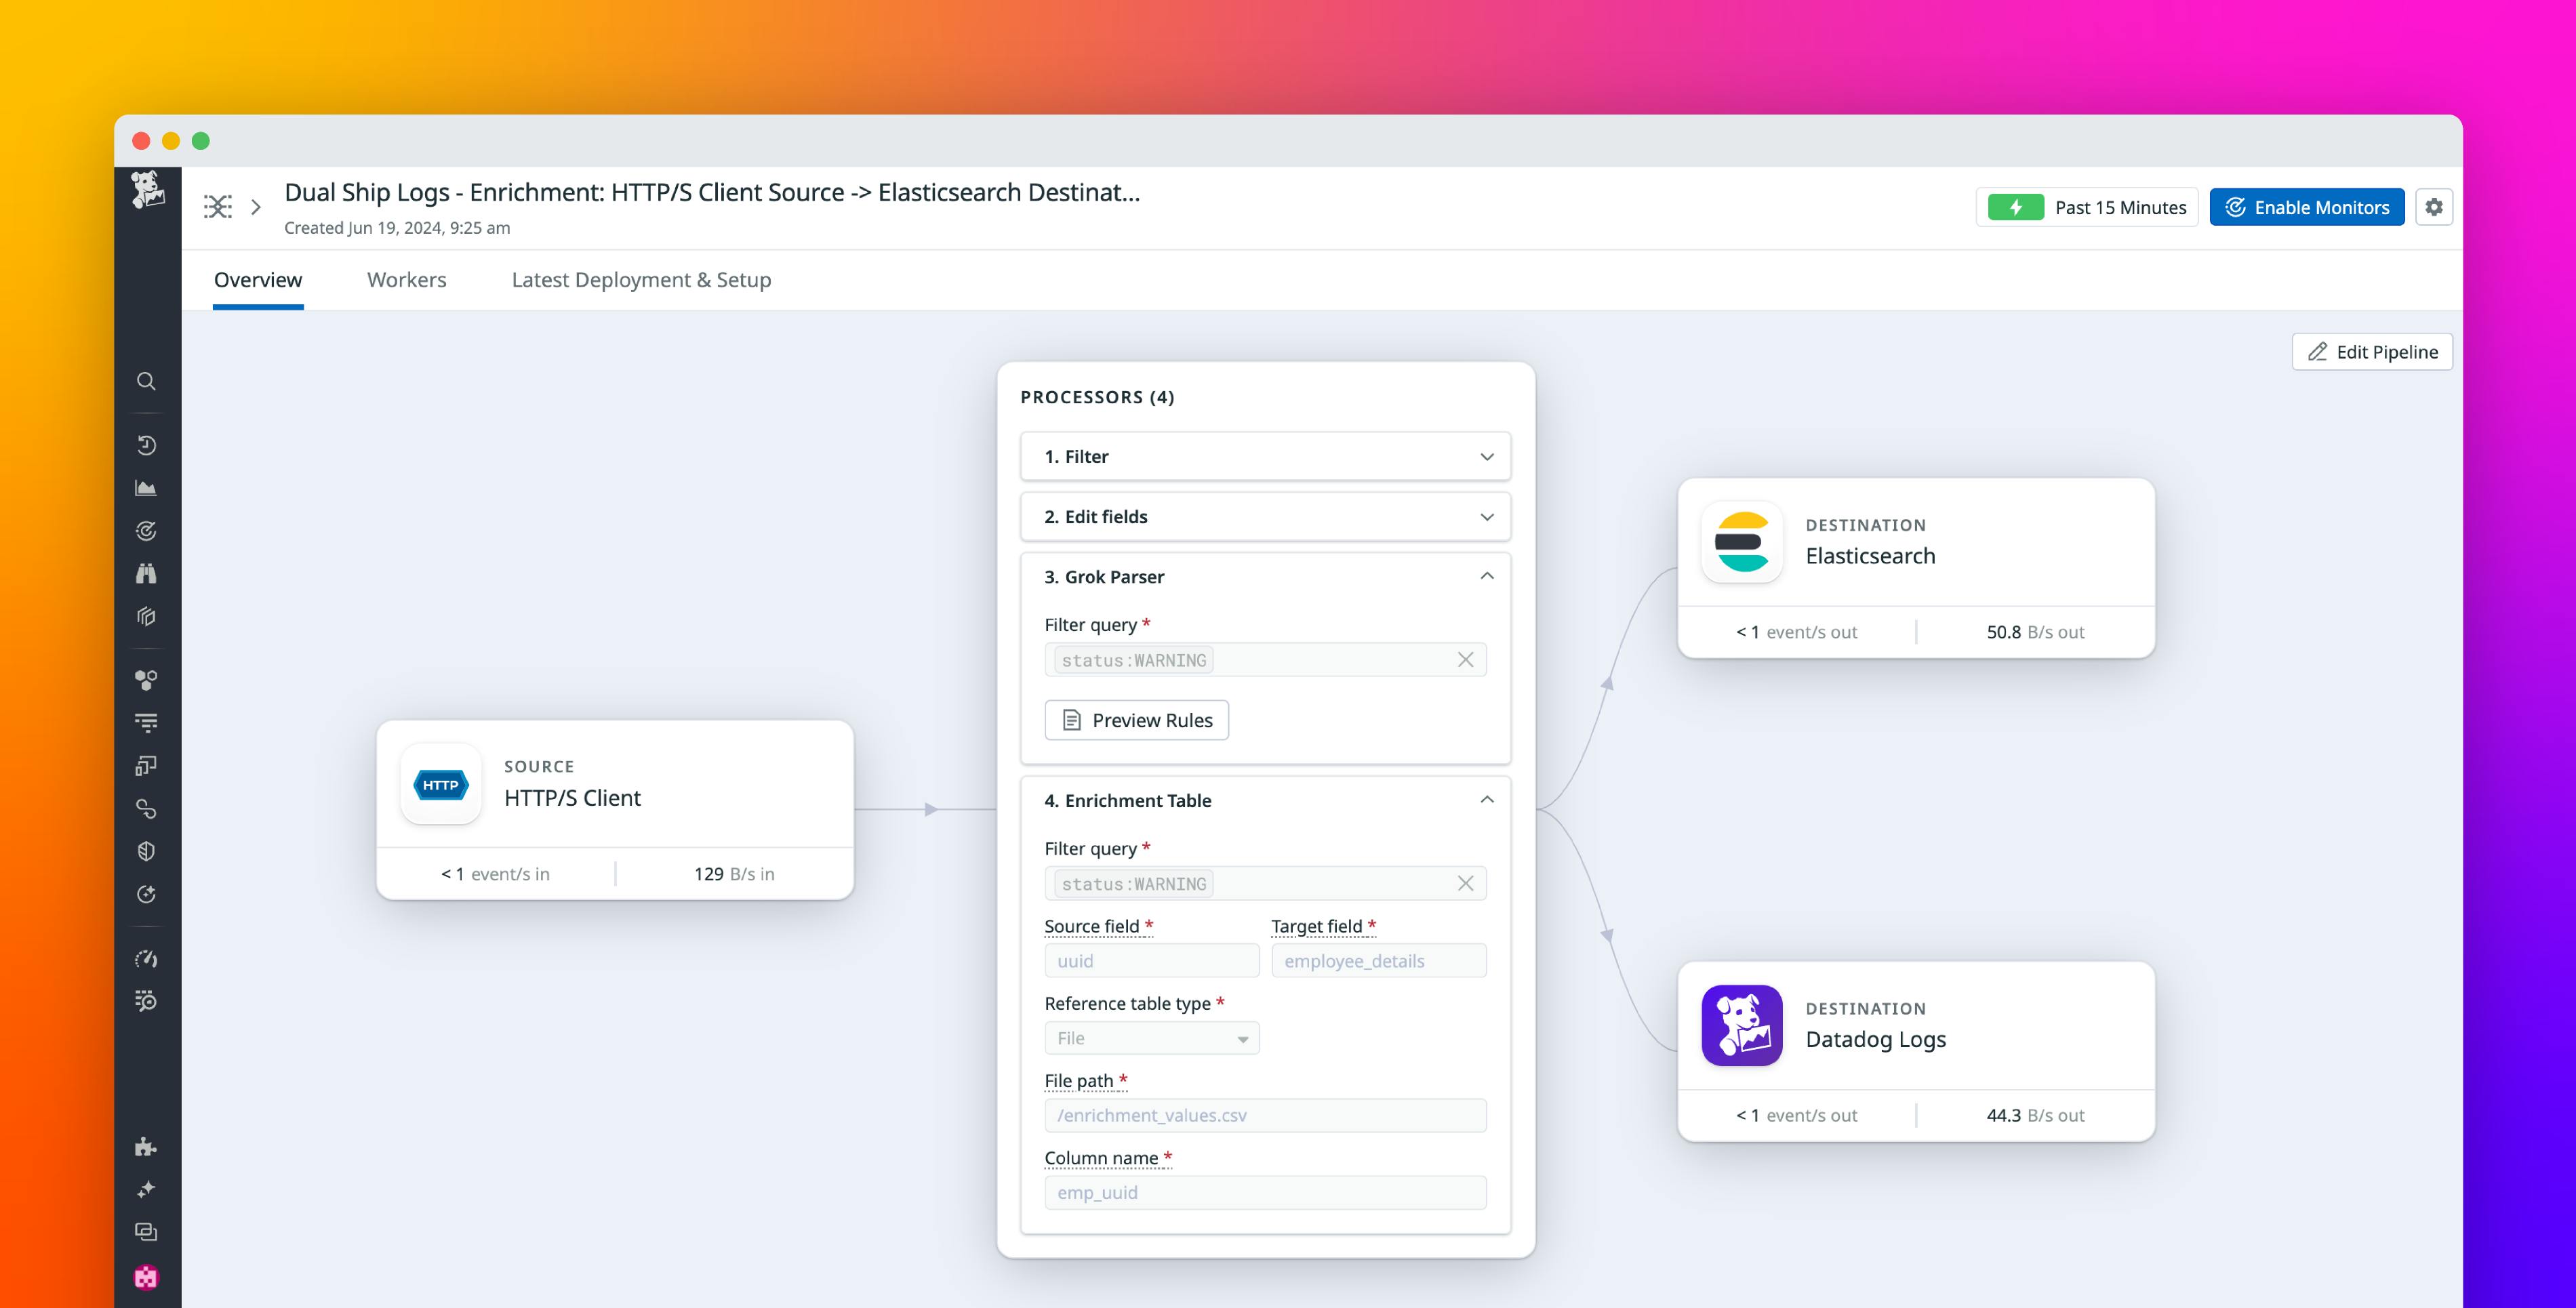
Task: Open the Monitors checkmark icon in the sidebar
Action: 146,531
